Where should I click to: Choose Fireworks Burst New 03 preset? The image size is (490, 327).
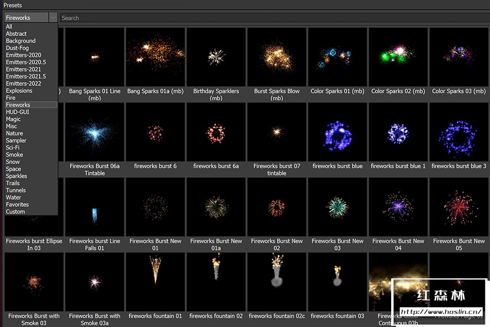337,207
